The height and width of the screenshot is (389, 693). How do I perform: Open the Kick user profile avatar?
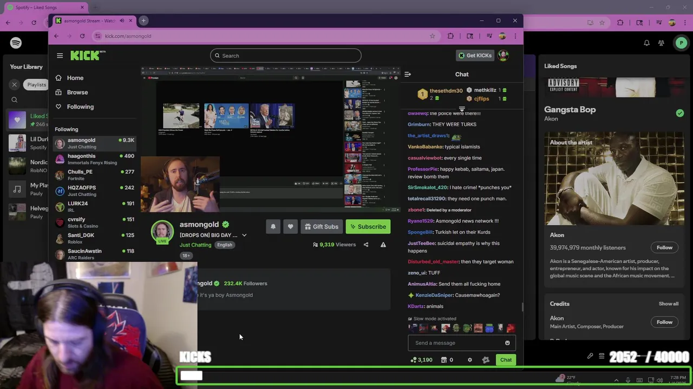point(503,55)
